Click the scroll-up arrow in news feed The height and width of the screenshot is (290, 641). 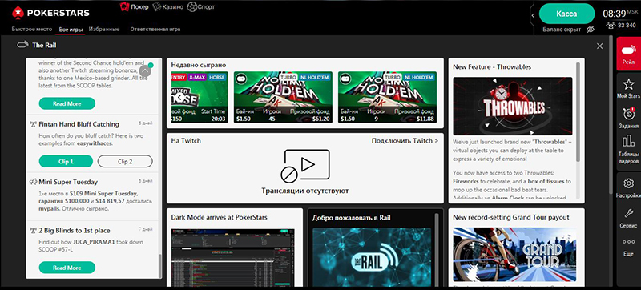[145, 71]
